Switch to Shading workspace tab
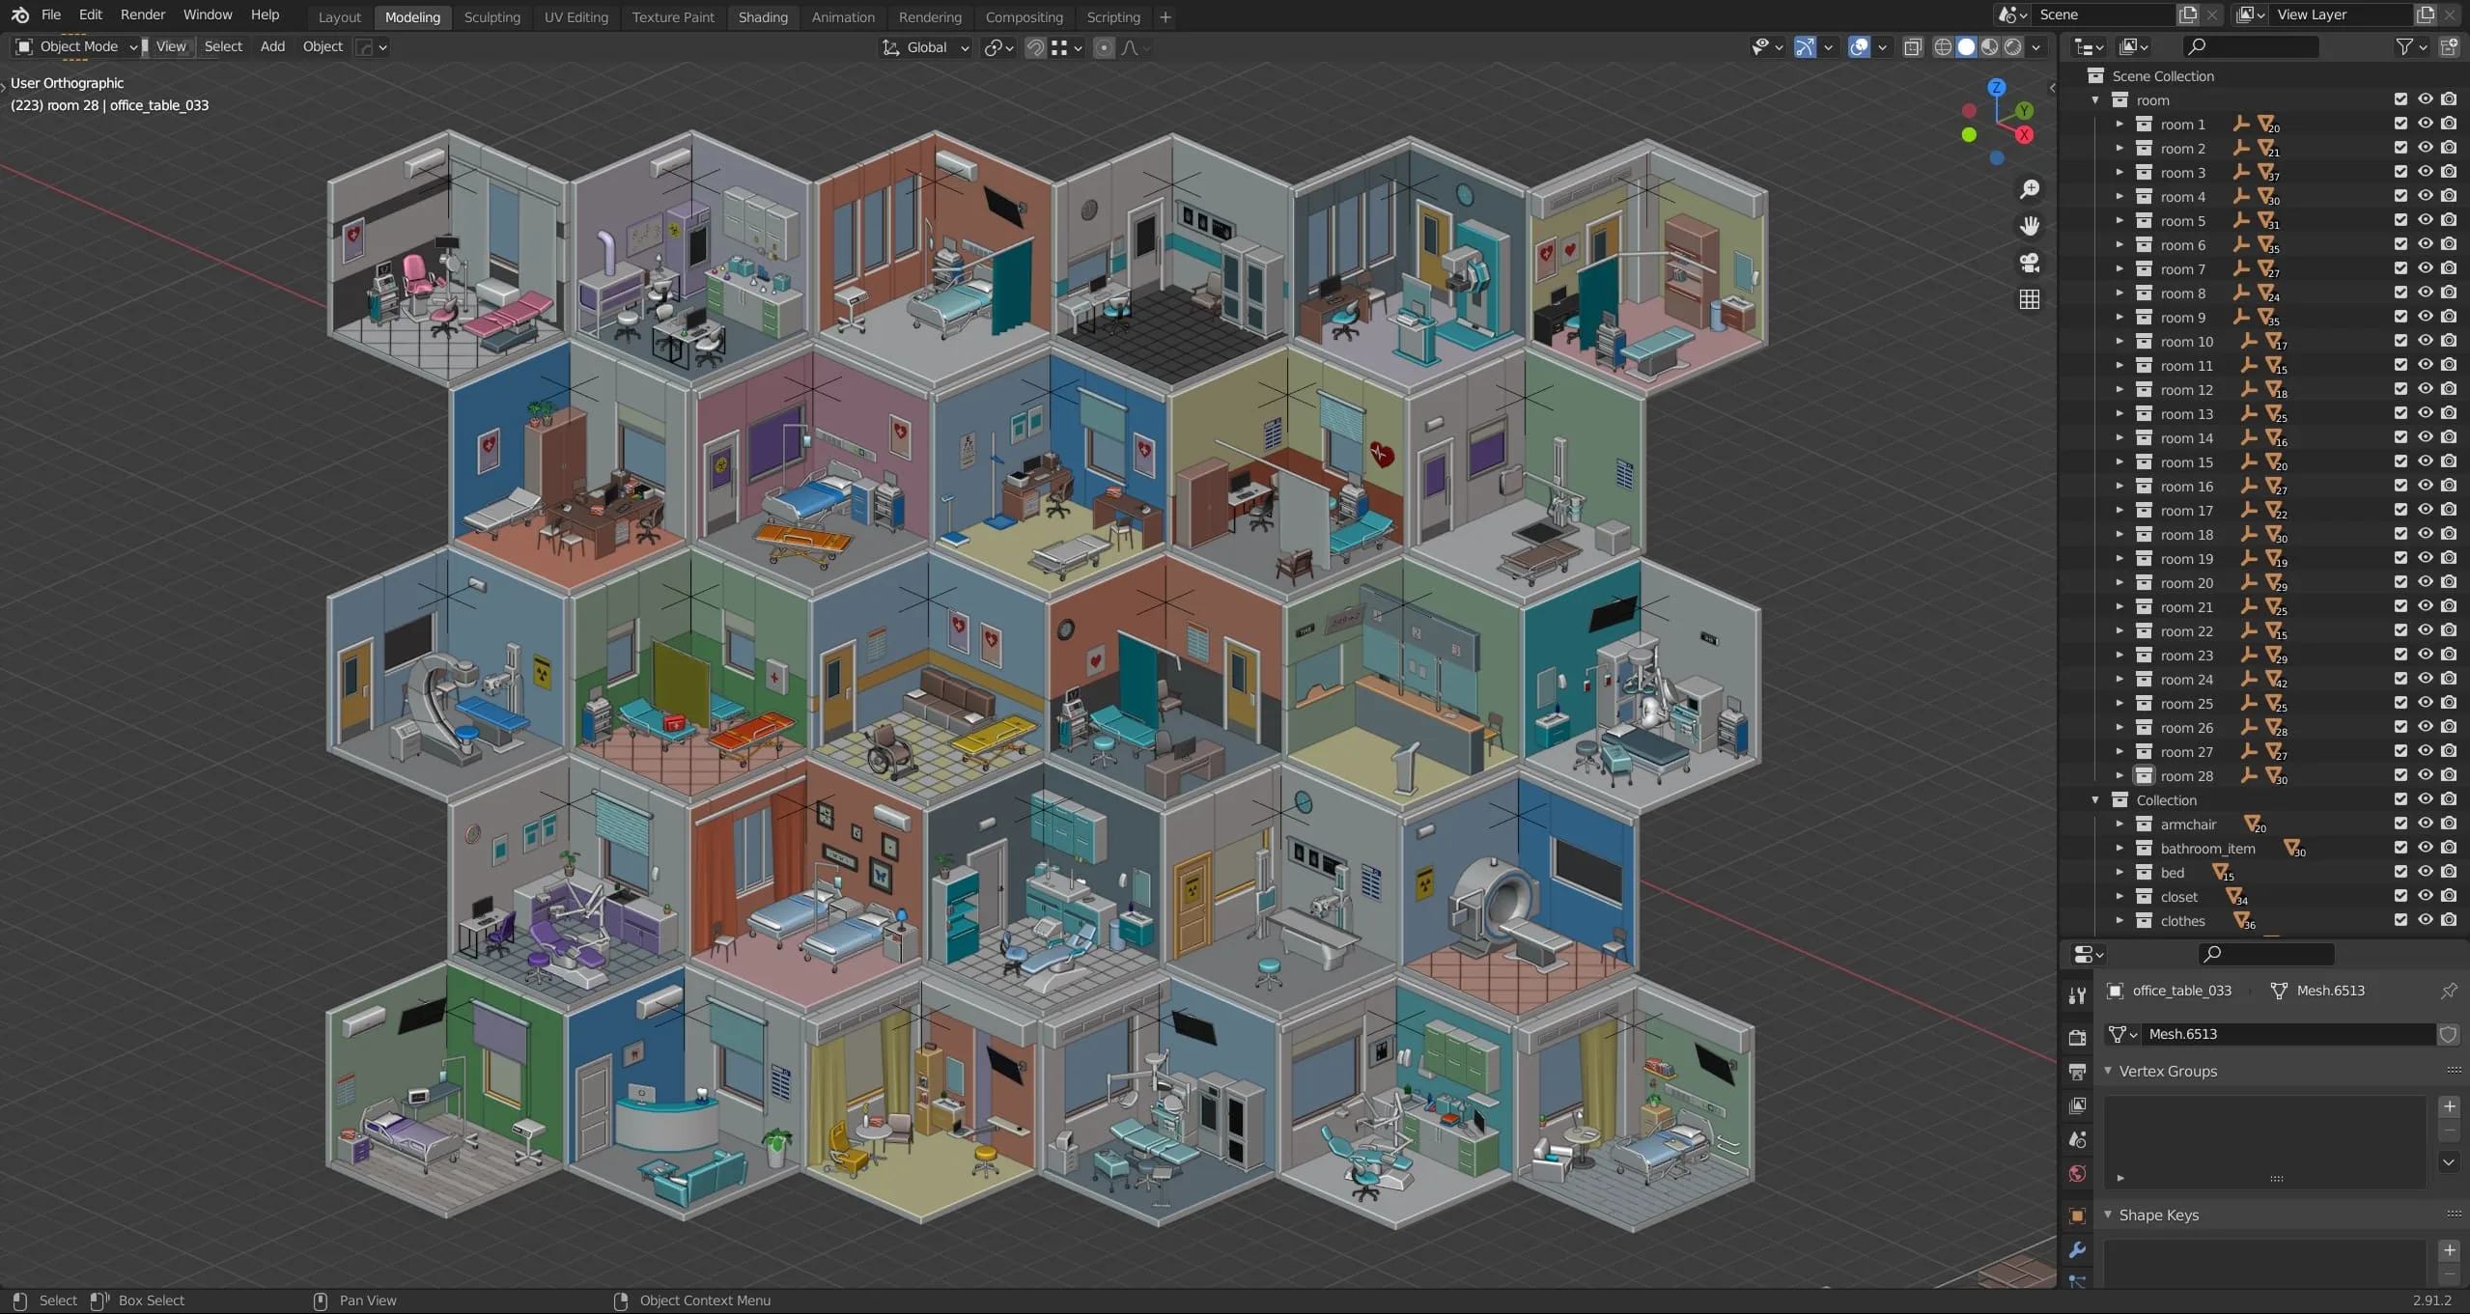Image resolution: width=2470 pixels, height=1314 pixels. [763, 16]
